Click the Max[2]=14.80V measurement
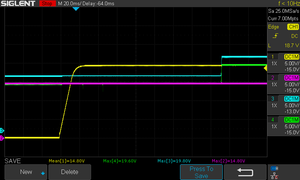 [x=228, y=161]
